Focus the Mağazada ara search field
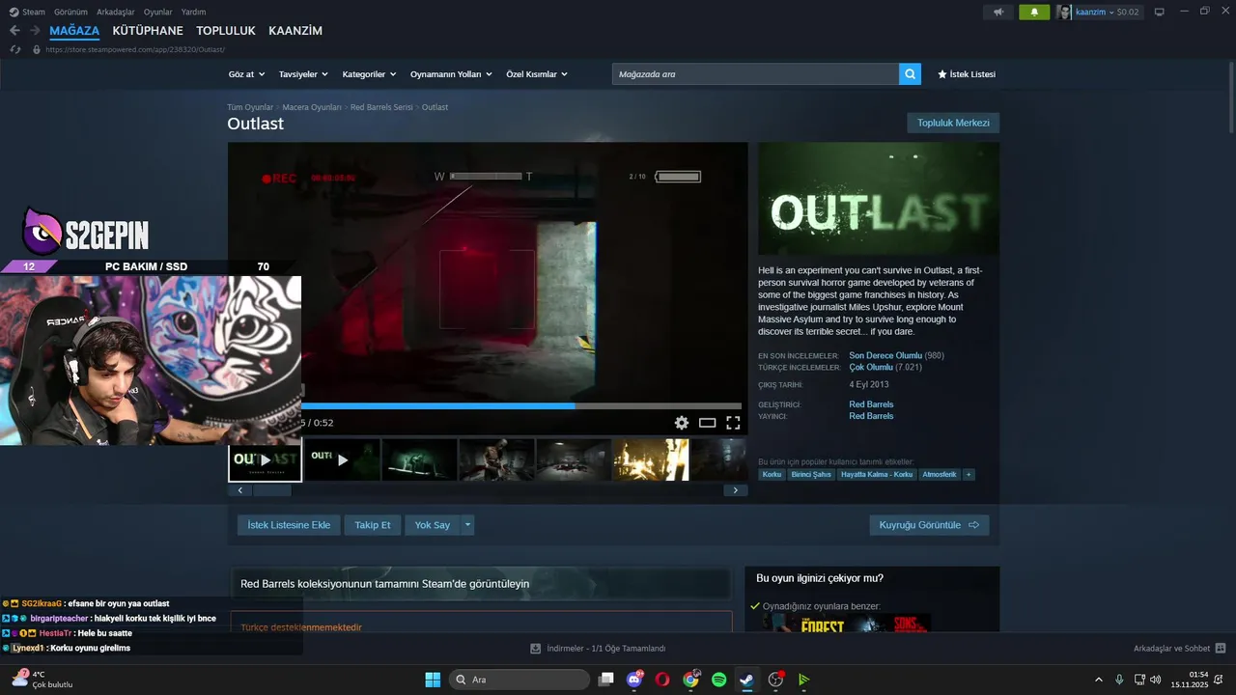Image resolution: width=1236 pixels, height=695 pixels. 755,74
